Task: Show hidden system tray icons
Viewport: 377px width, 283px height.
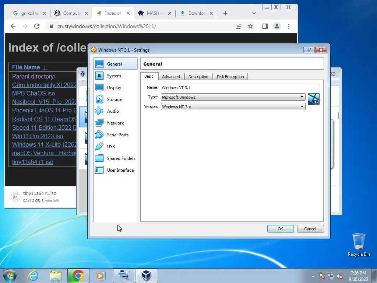Action: 313,276
